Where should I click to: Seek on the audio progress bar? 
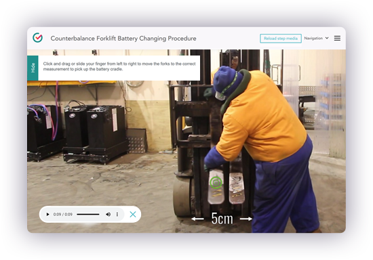87,215
